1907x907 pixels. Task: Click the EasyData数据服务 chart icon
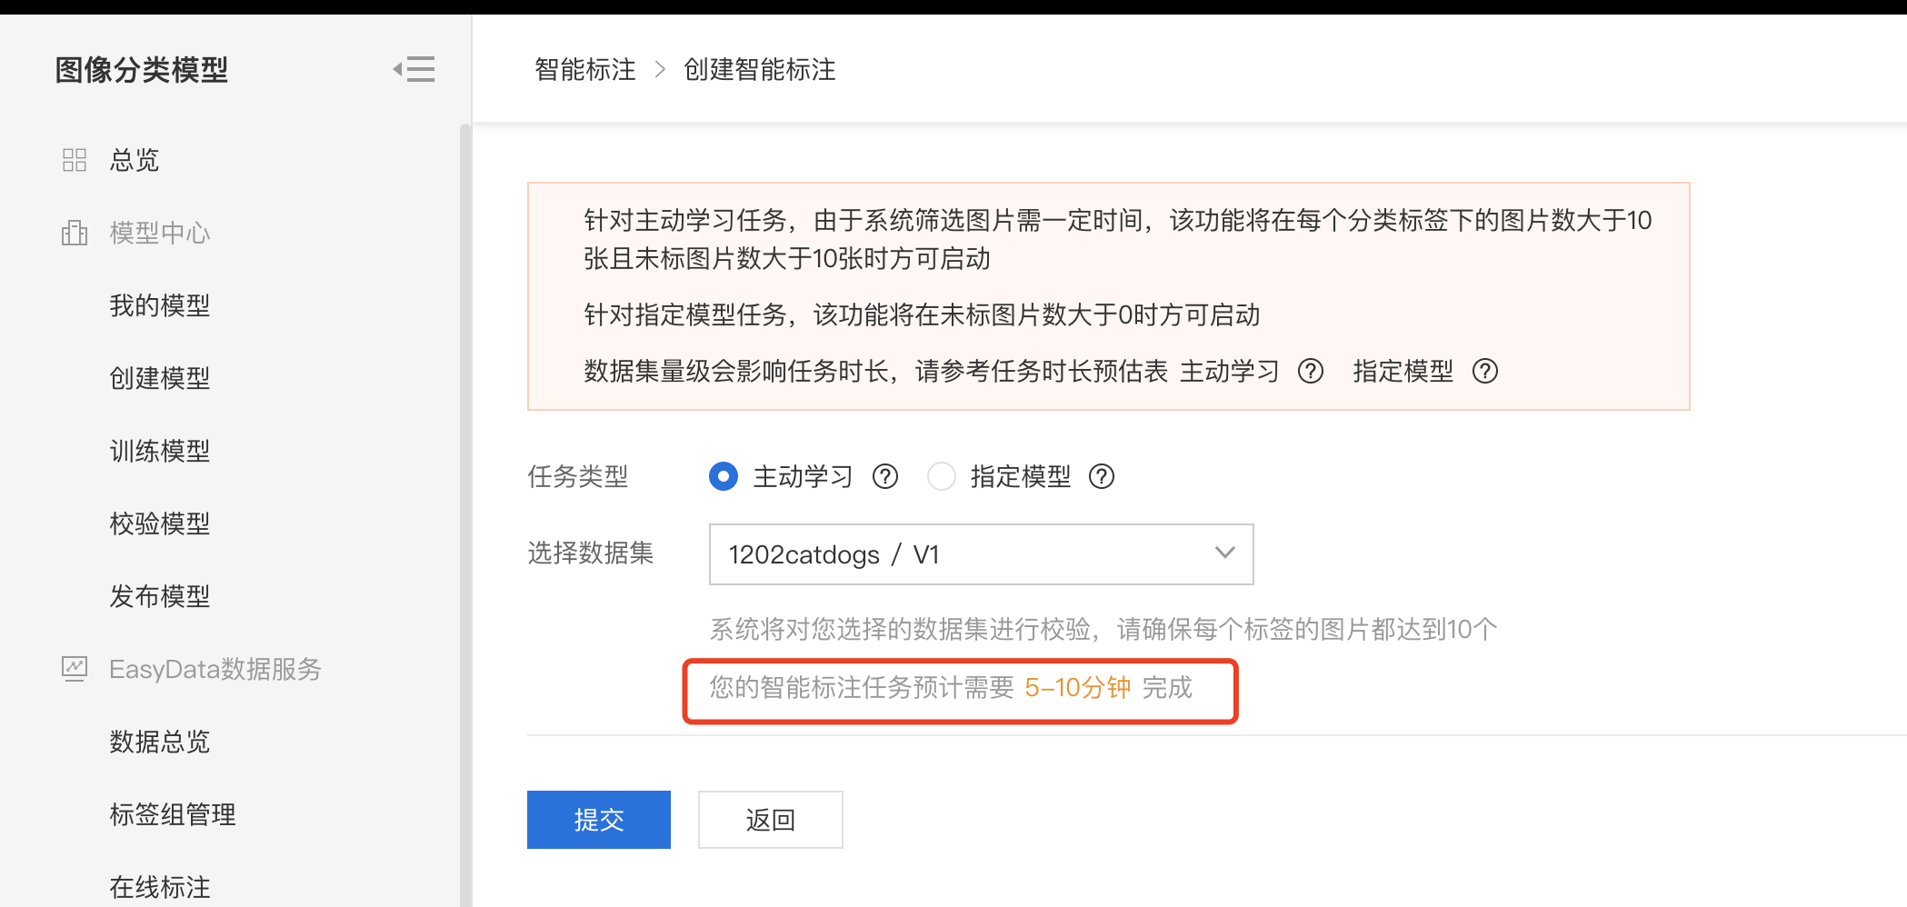click(x=75, y=670)
